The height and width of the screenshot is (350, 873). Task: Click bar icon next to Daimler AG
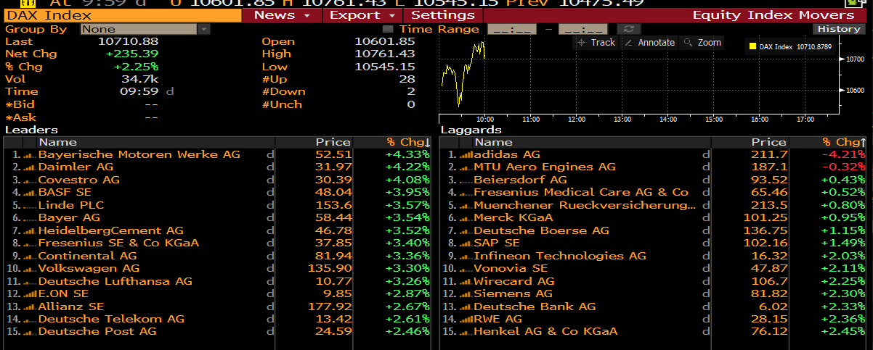(x=29, y=167)
